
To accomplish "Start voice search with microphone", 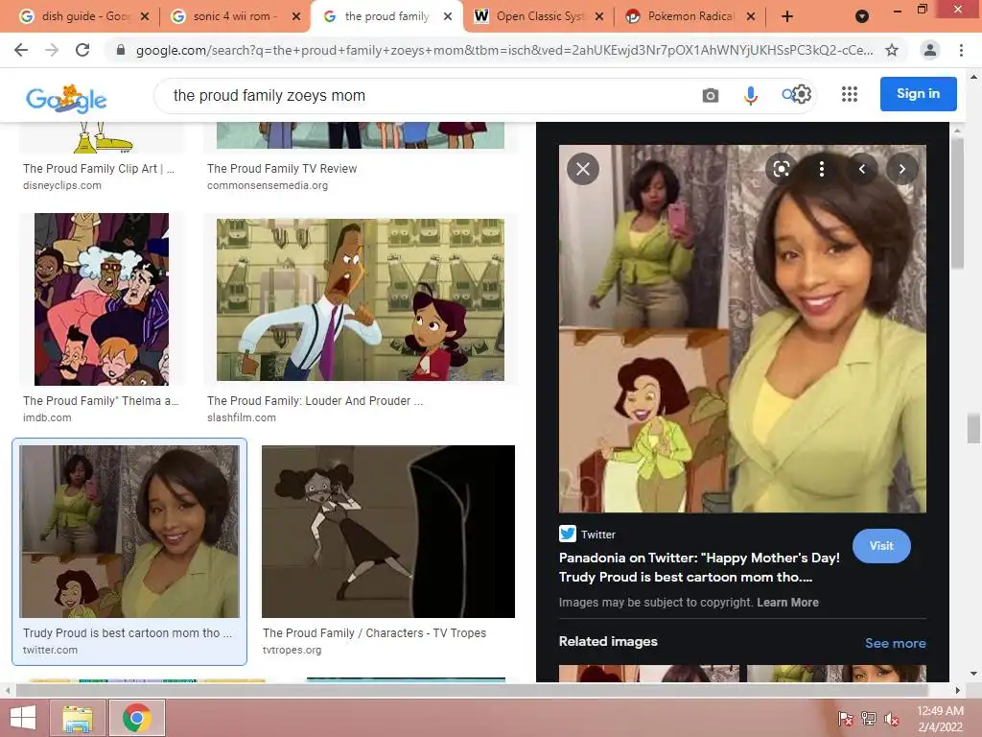I will pos(750,95).
